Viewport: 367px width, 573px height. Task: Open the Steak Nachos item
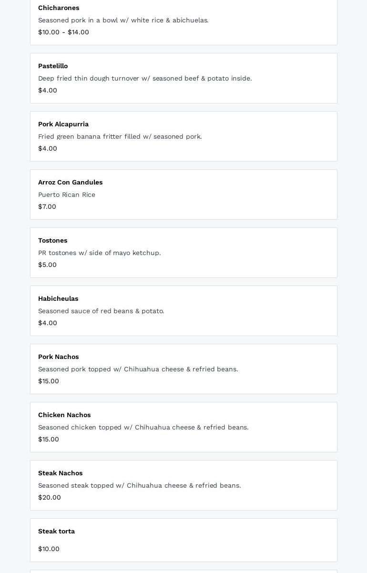[60, 473]
